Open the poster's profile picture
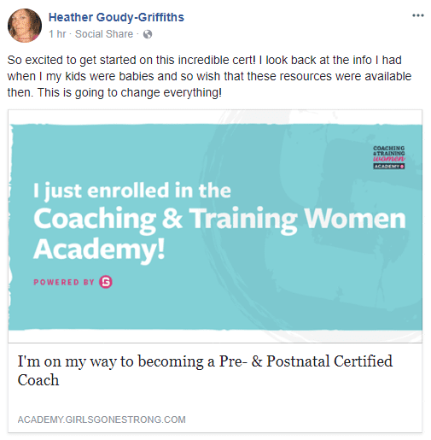Viewport: 431px width, 440px height. [25, 26]
